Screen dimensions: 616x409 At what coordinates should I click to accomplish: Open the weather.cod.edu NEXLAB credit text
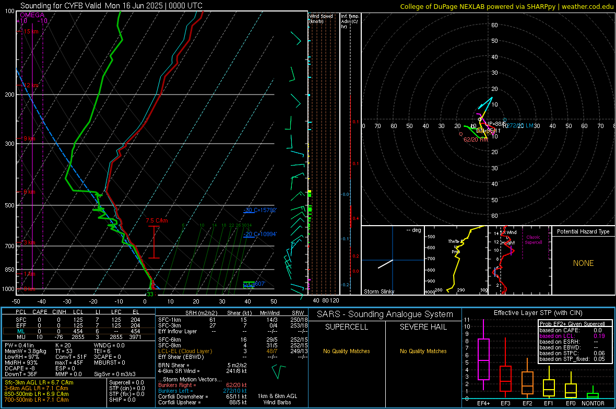tap(506, 6)
